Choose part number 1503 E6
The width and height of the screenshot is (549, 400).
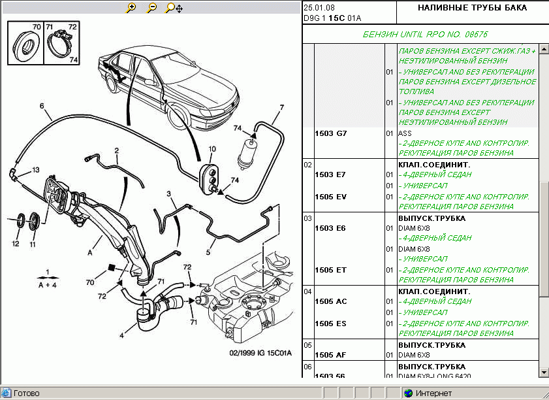(330, 228)
